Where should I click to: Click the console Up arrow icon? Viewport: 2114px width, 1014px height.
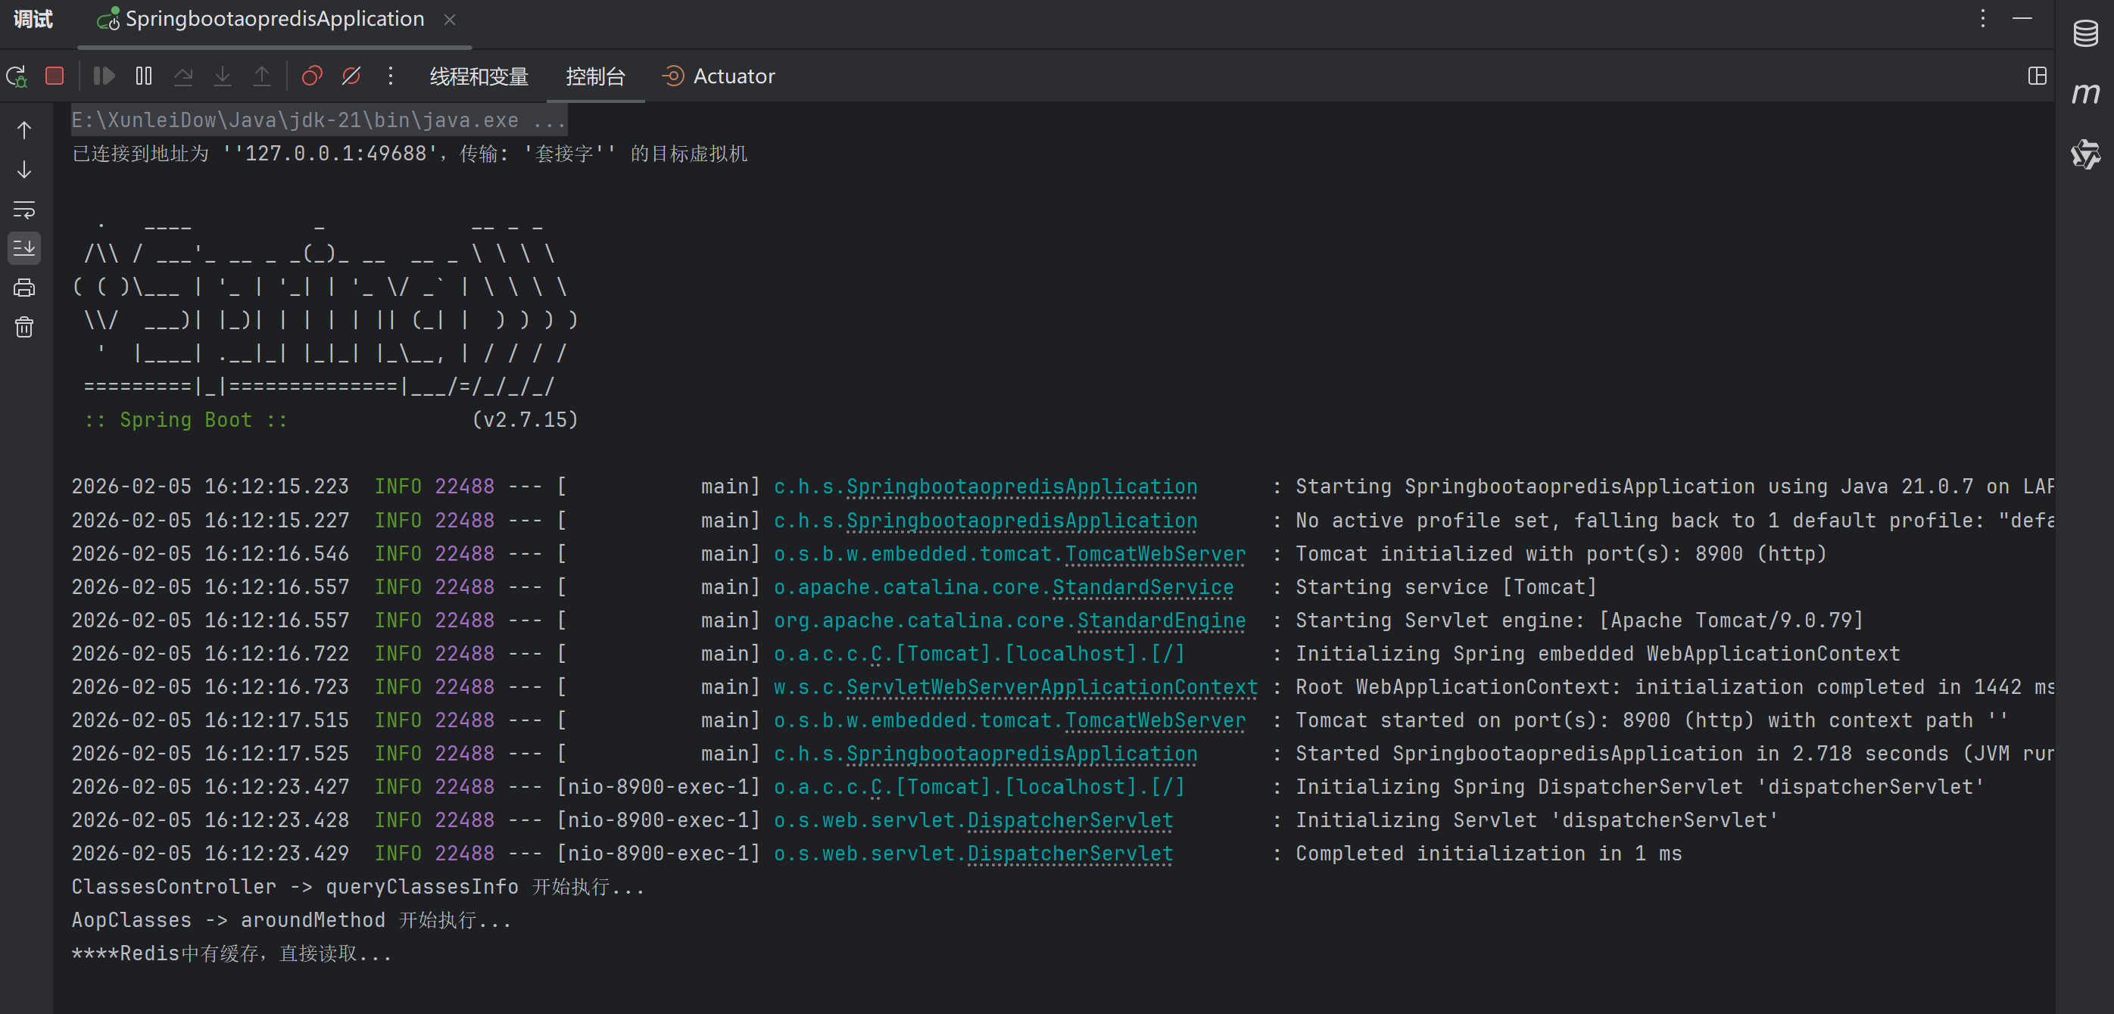tap(25, 129)
